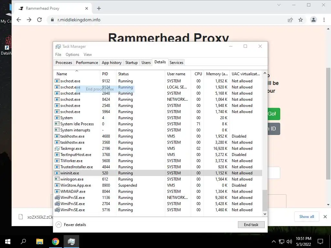
Task: Sort processes by CPU column
Action: (x=198, y=74)
